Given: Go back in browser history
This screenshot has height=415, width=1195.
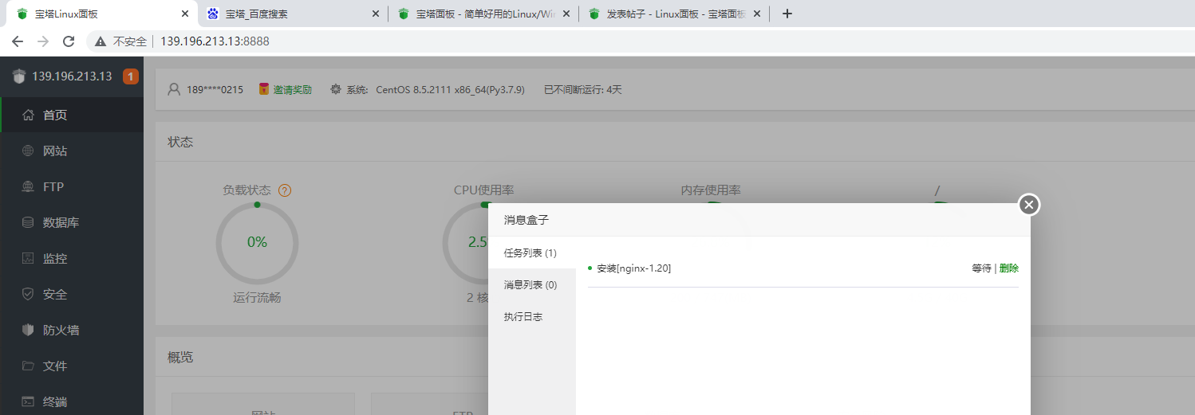Looking at the screenshot, I should coord(18,41).
